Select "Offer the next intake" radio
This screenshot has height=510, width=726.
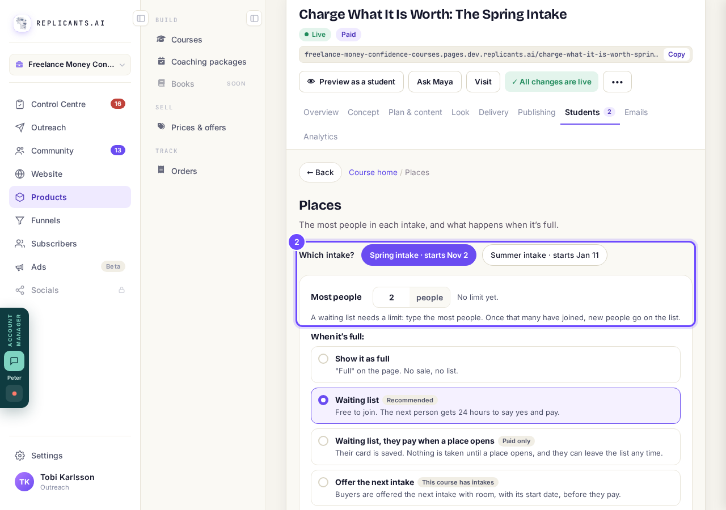(323, 482)
